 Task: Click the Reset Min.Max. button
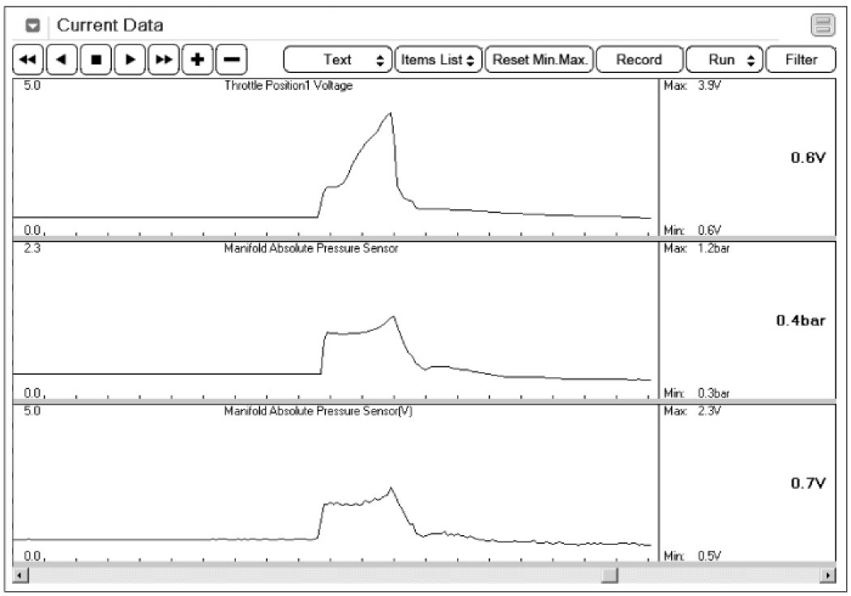(539, 60)
